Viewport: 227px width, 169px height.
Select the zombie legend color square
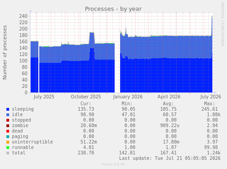[8, 126]
